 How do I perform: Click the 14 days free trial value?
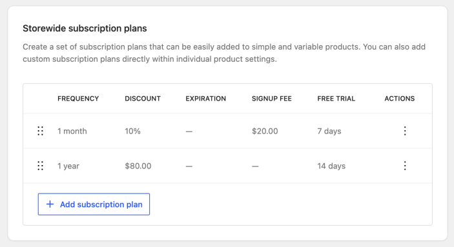[x=331, y=166]
